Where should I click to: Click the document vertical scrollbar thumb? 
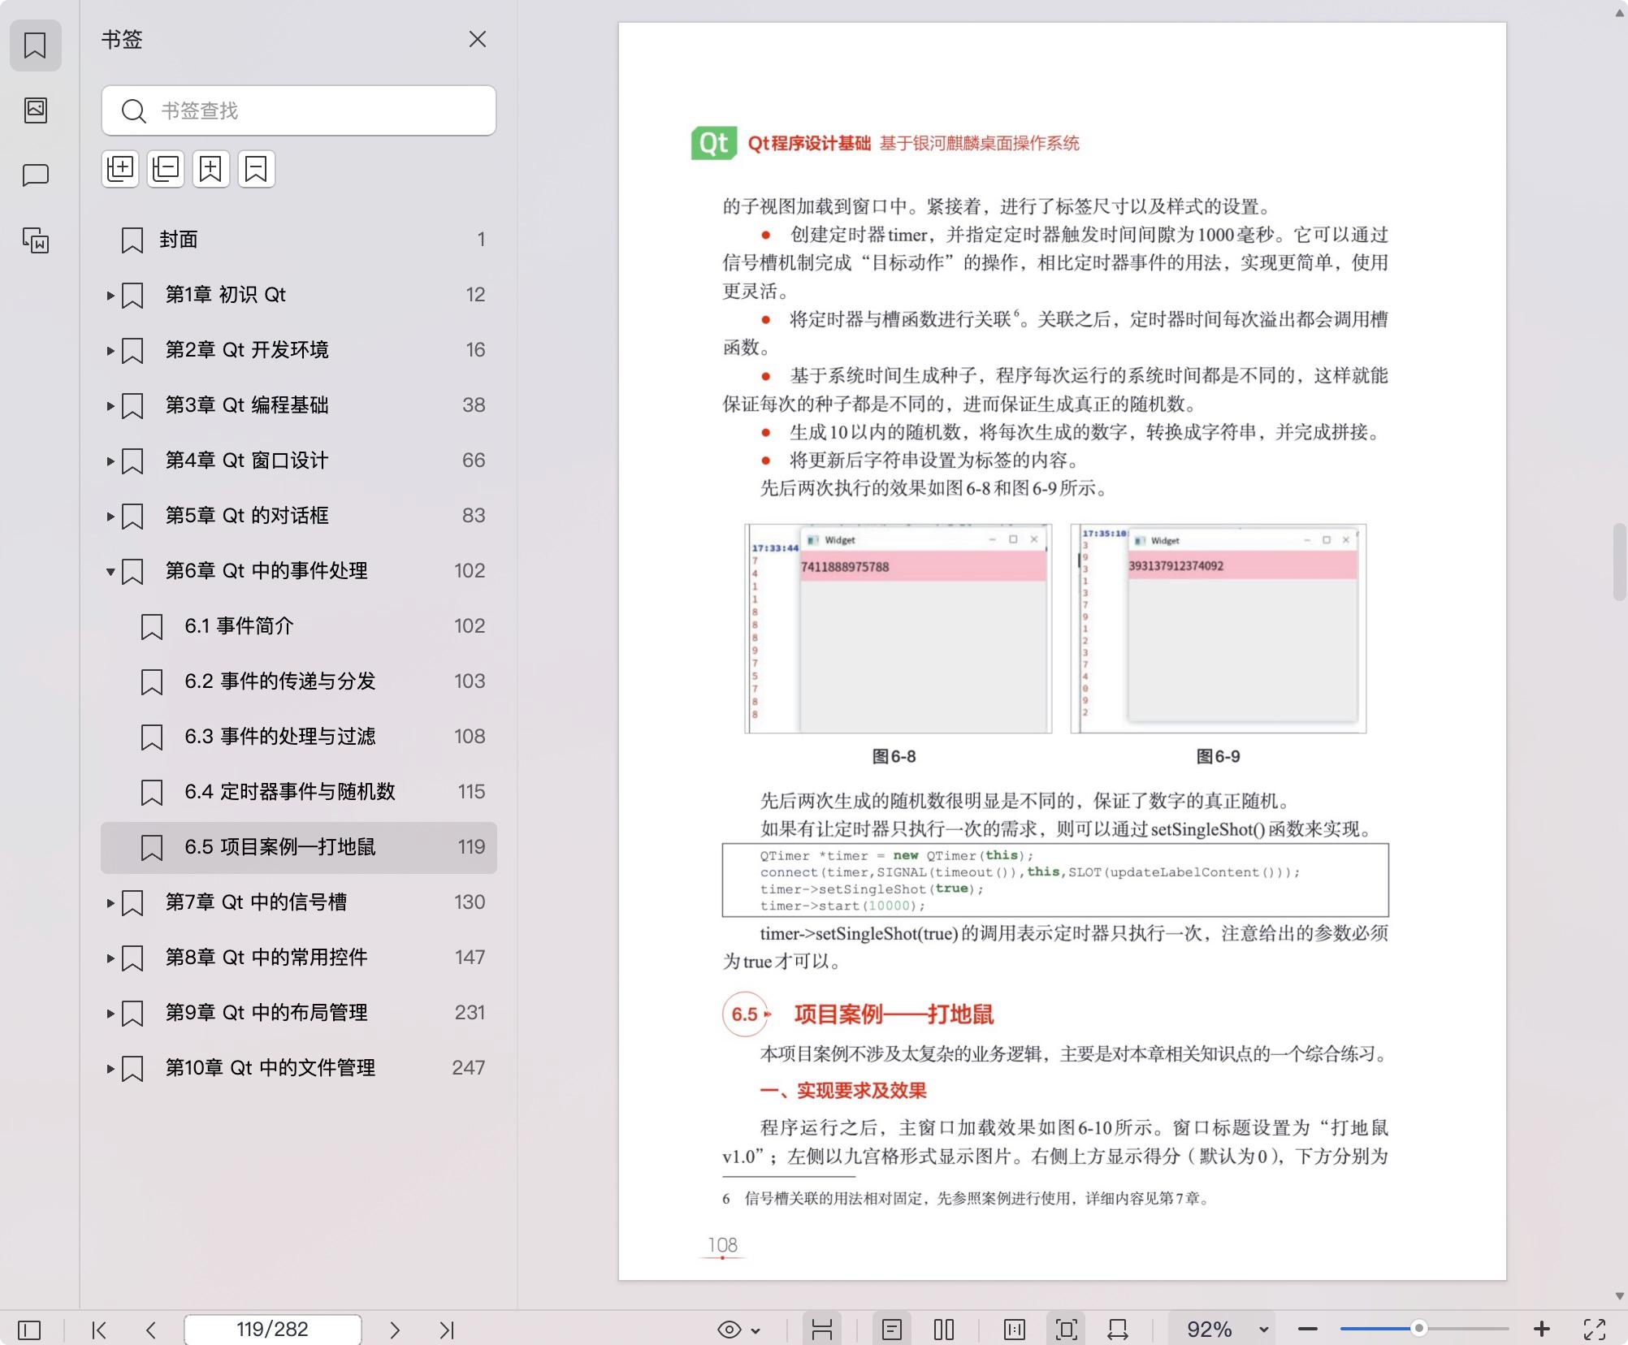(1619, 562)
